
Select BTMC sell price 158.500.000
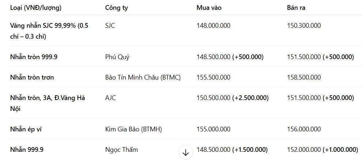(x=304, y=77)
